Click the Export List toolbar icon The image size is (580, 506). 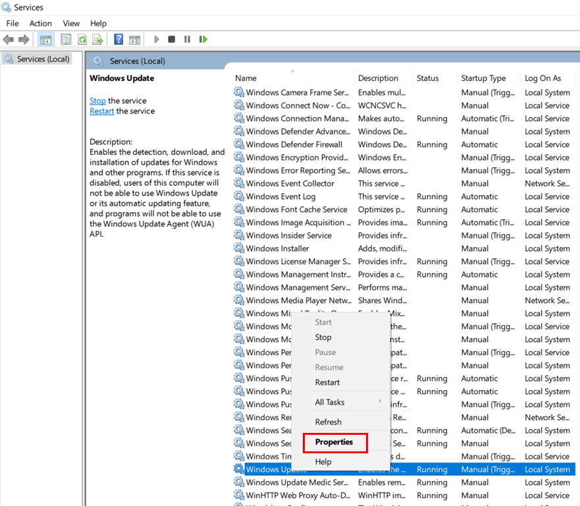pos(97,40)
